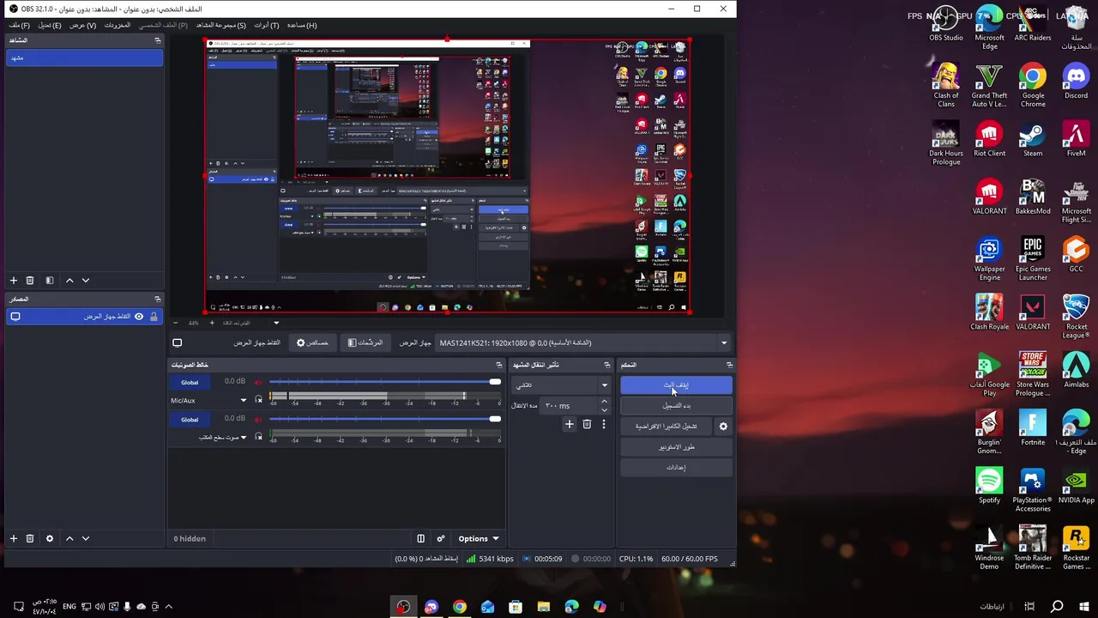Open advanced audio properties gears icon
The height and width of the screenshot is (618, 1098).
coord(441,538)
